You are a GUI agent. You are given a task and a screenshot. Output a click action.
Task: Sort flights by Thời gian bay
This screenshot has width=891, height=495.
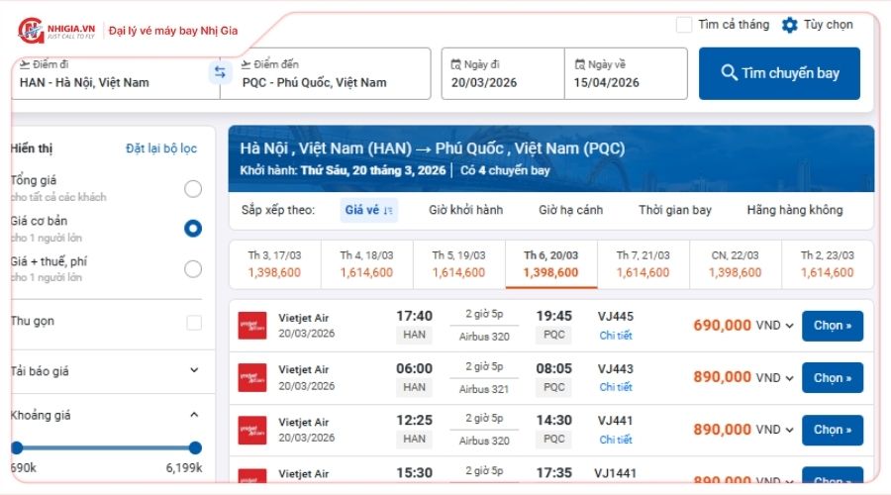[675, 210]
